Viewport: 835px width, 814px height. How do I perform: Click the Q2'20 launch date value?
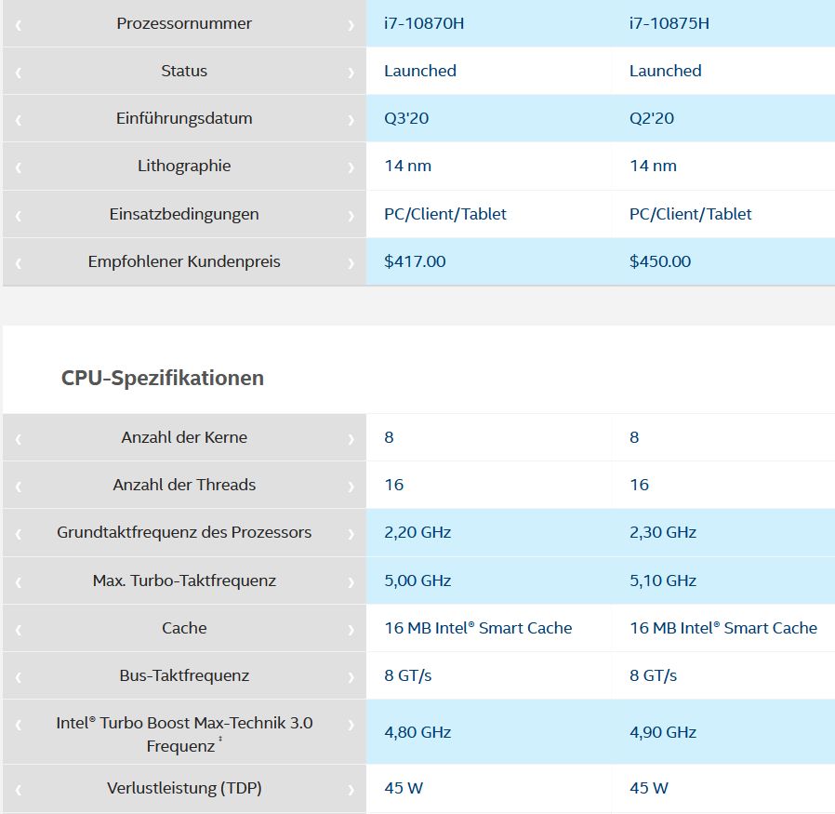pyautogui.click(x=651, y=118)
